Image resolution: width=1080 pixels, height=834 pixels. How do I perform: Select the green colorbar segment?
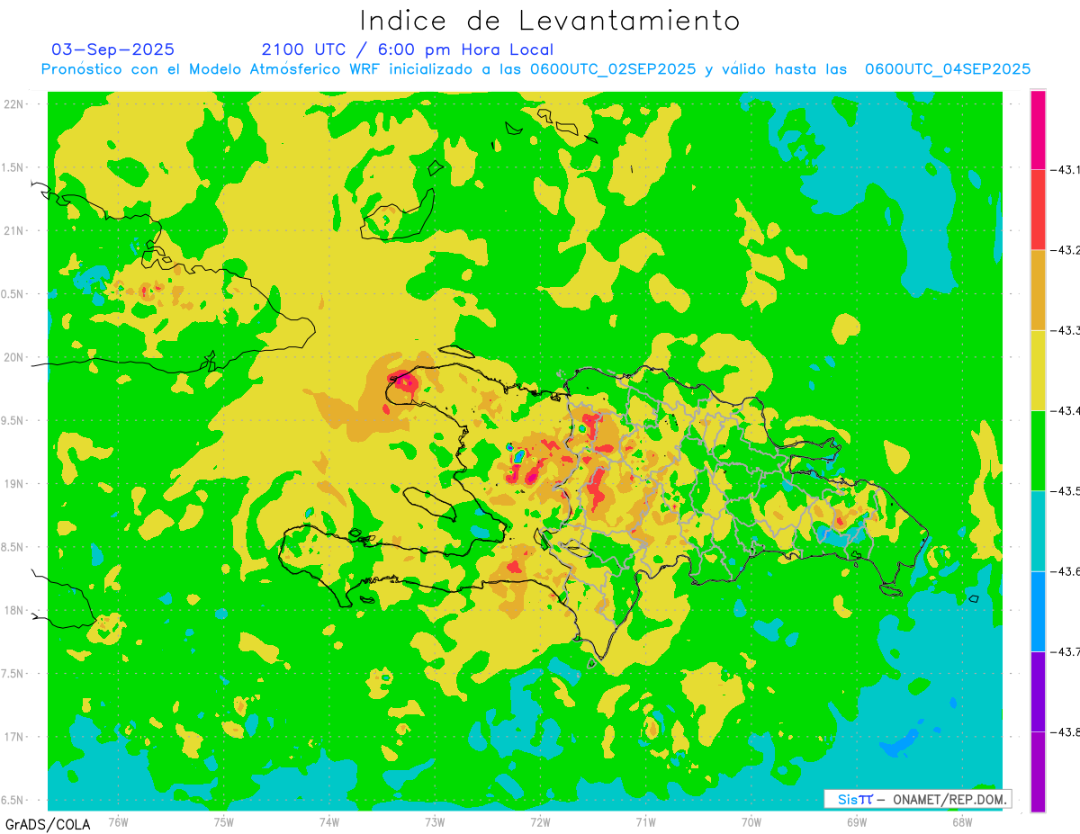(1038, 450)
